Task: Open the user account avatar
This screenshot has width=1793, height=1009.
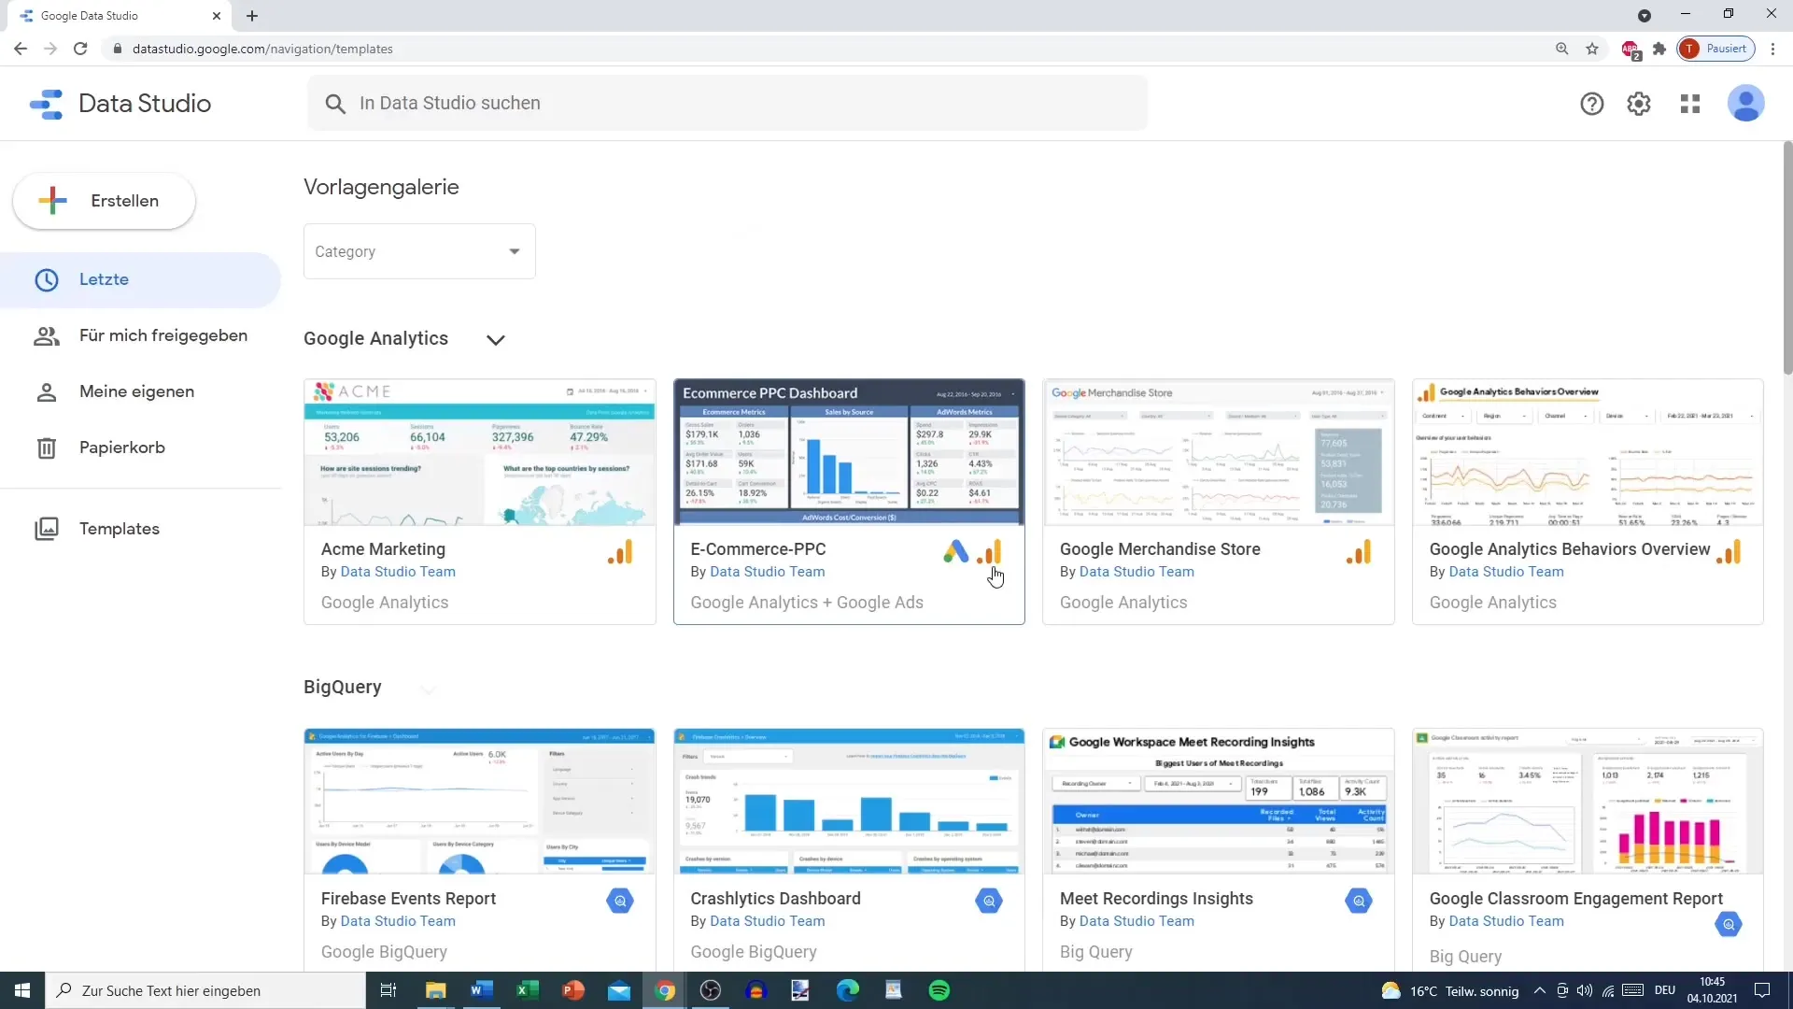Action: coord(1745,104)
